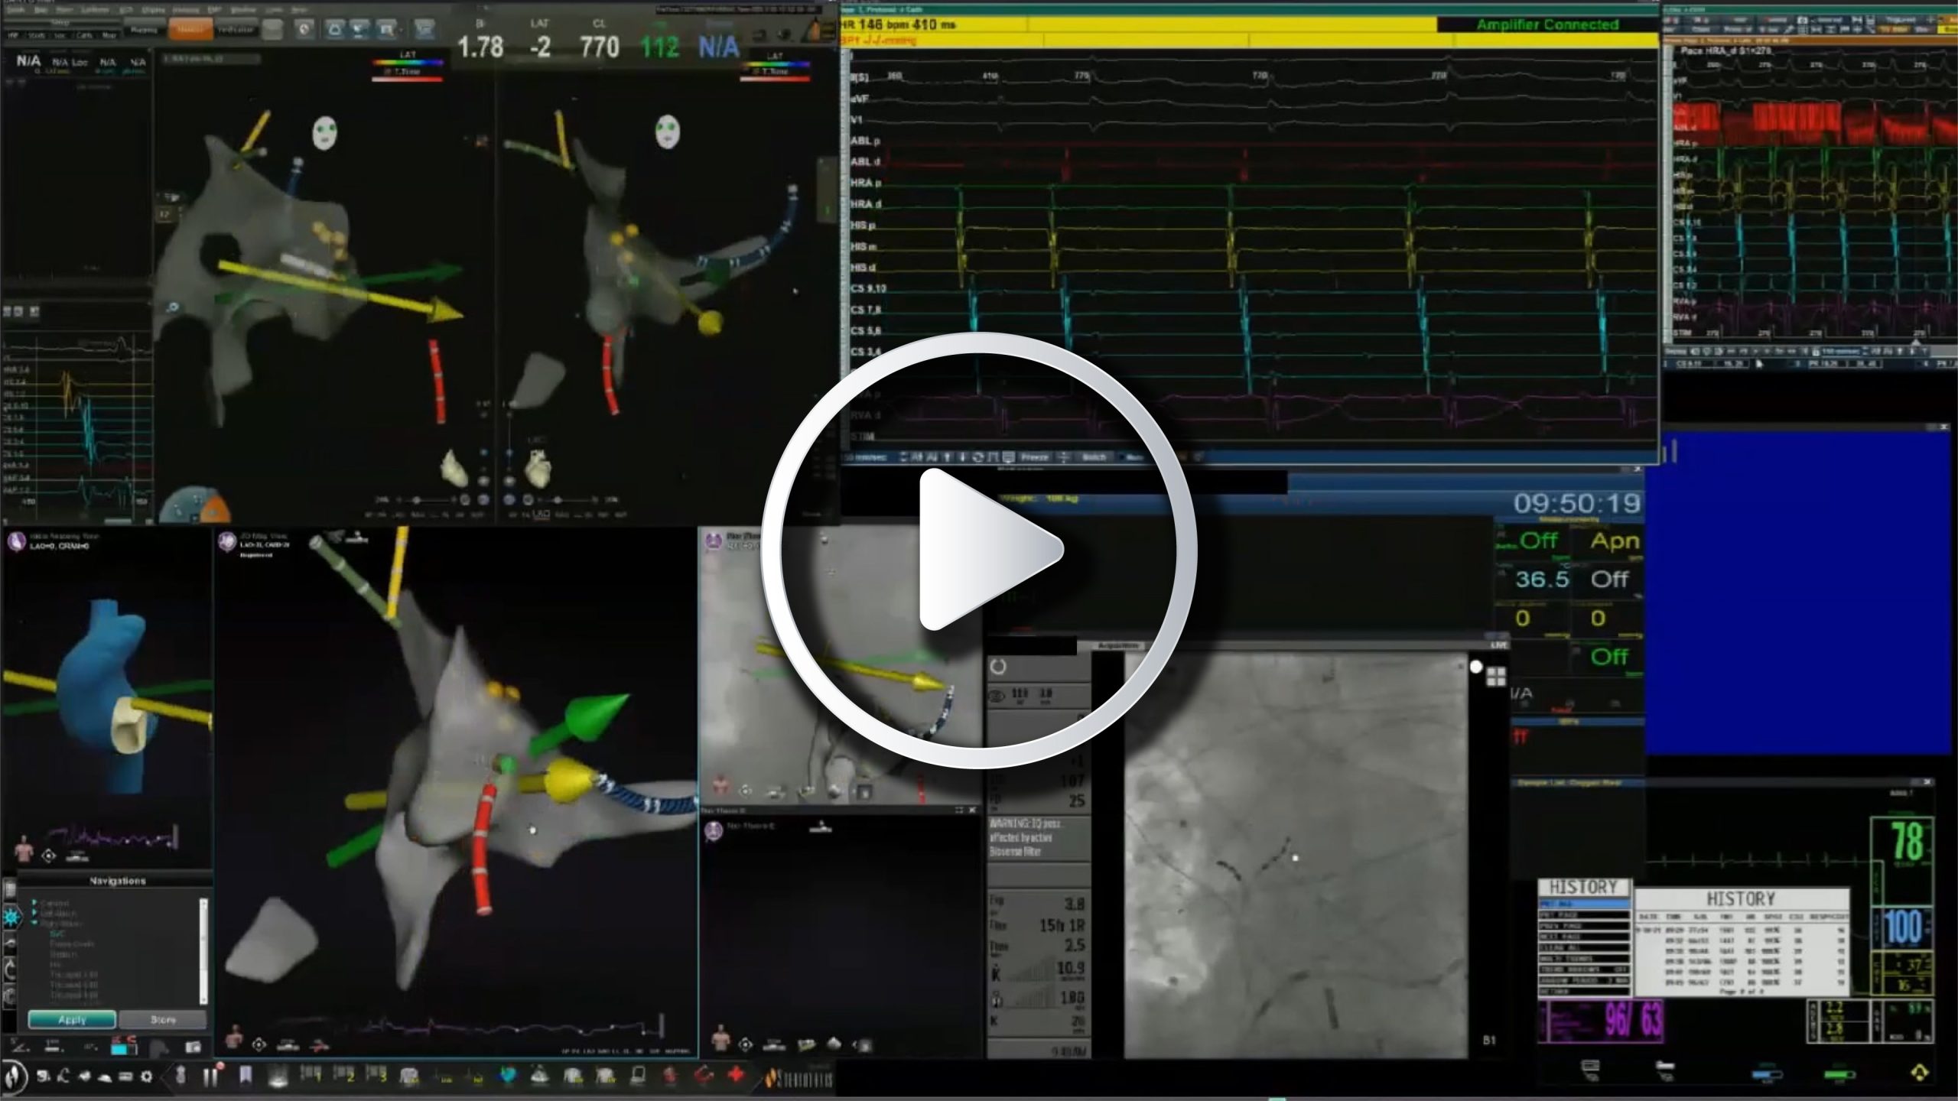Click the torso orientation icon under the 3D map view

pyautogui.click(x=235, y=1036)
